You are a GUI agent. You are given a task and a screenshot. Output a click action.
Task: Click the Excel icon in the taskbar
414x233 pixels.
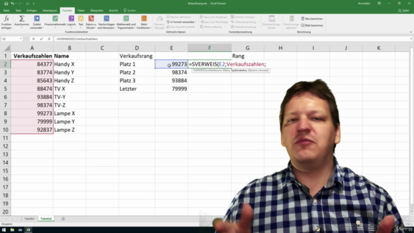(x=28, y=230)
